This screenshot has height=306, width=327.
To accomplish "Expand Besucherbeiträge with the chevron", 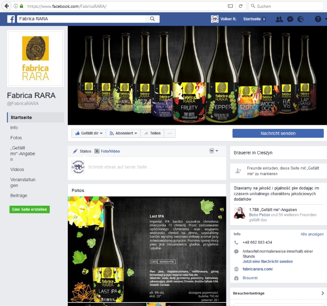I will click(x=322, y=293).
